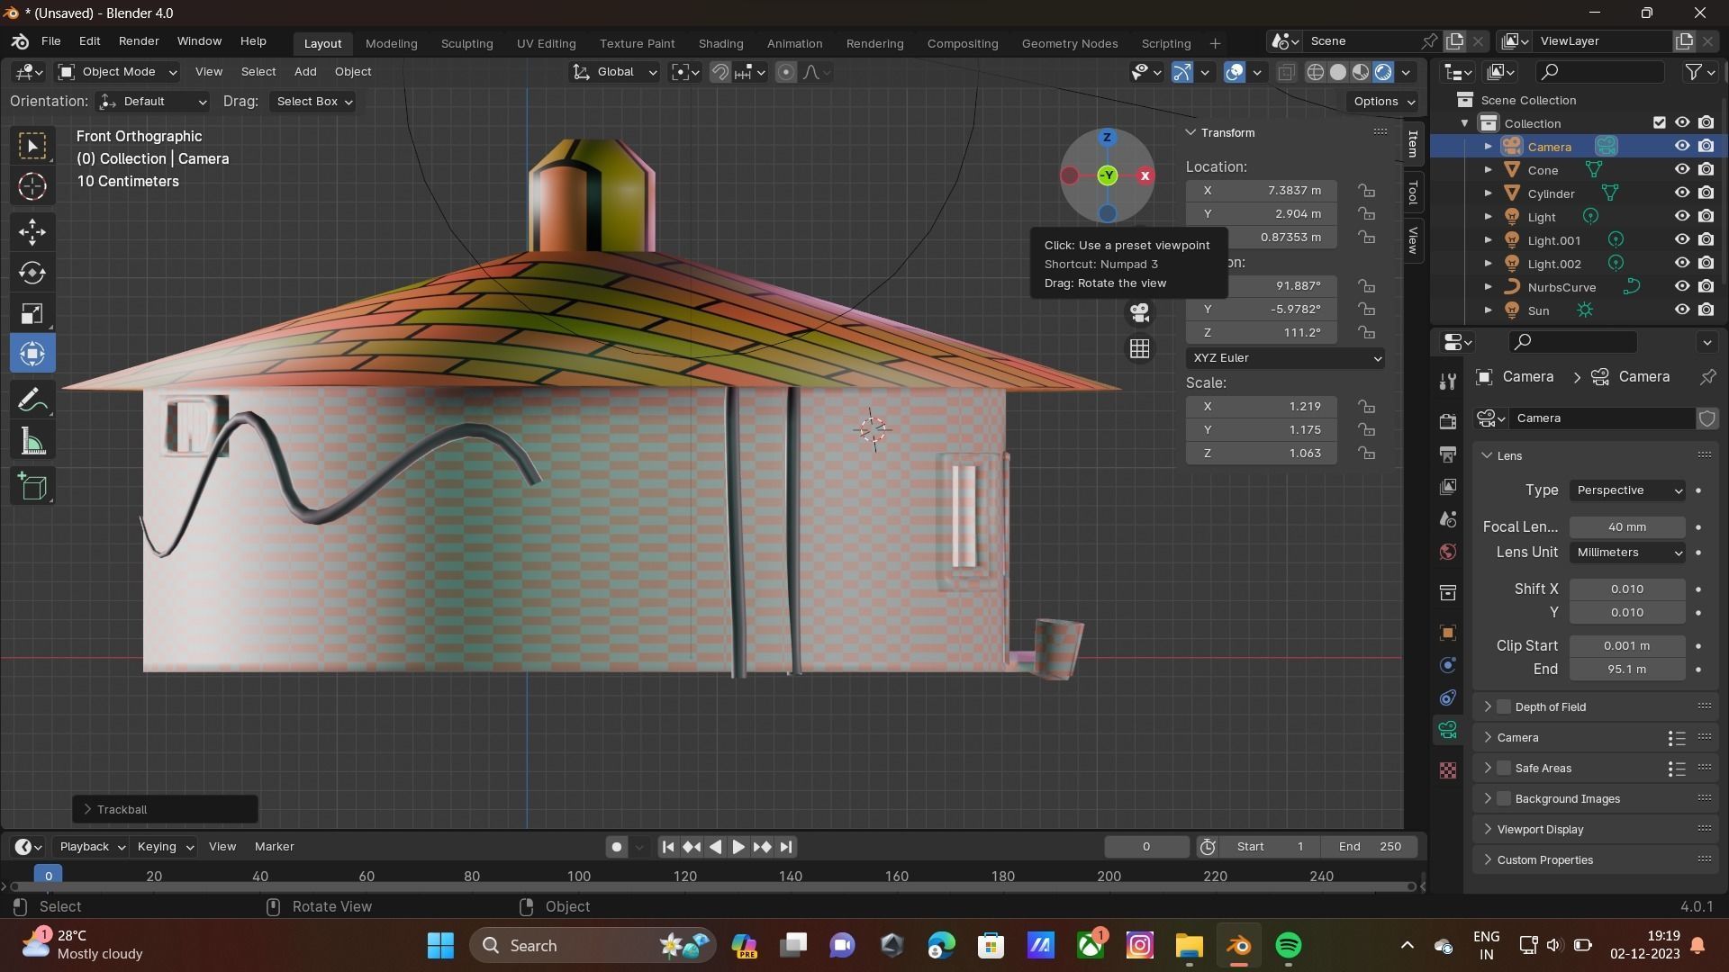Activate the Rotate tool
1729x972 pixels.
point(32,273)
